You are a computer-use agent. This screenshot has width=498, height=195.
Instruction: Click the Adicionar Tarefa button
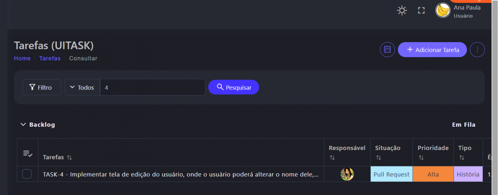click(432, 50)
